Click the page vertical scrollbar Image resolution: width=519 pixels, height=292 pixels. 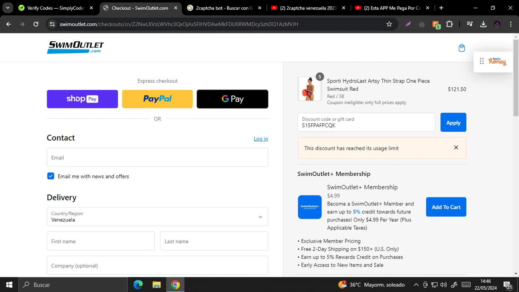(516, 78)
